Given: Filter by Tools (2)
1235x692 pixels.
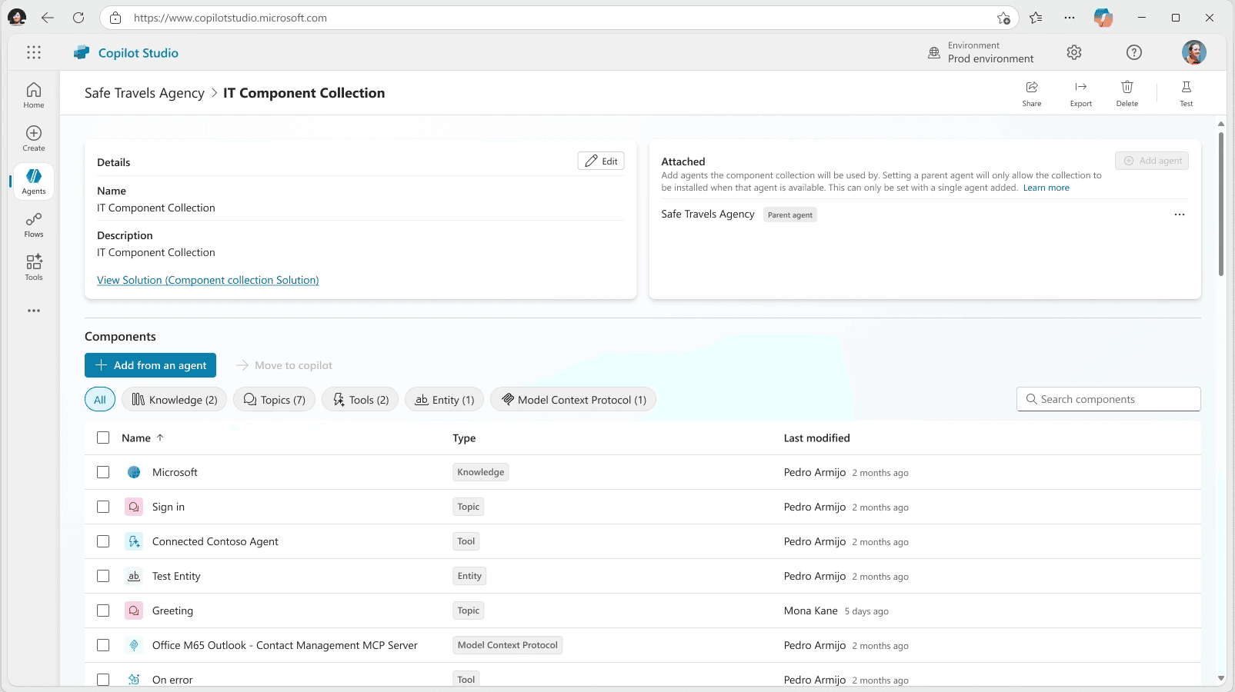Looking at the screenshot, I should click(x=360, y=400).
